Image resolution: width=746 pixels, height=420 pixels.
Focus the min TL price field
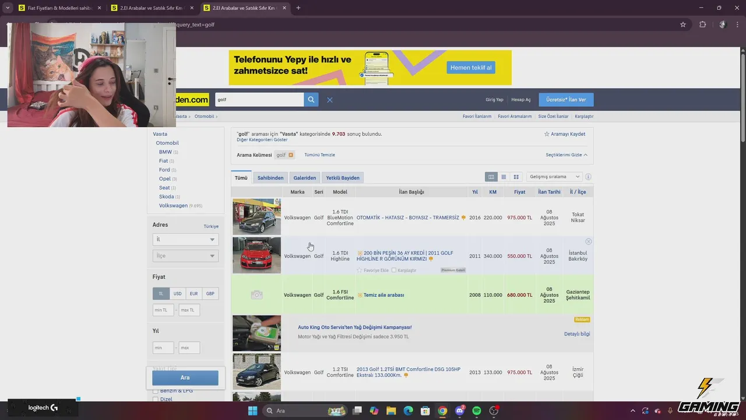(x=163, y=310)
